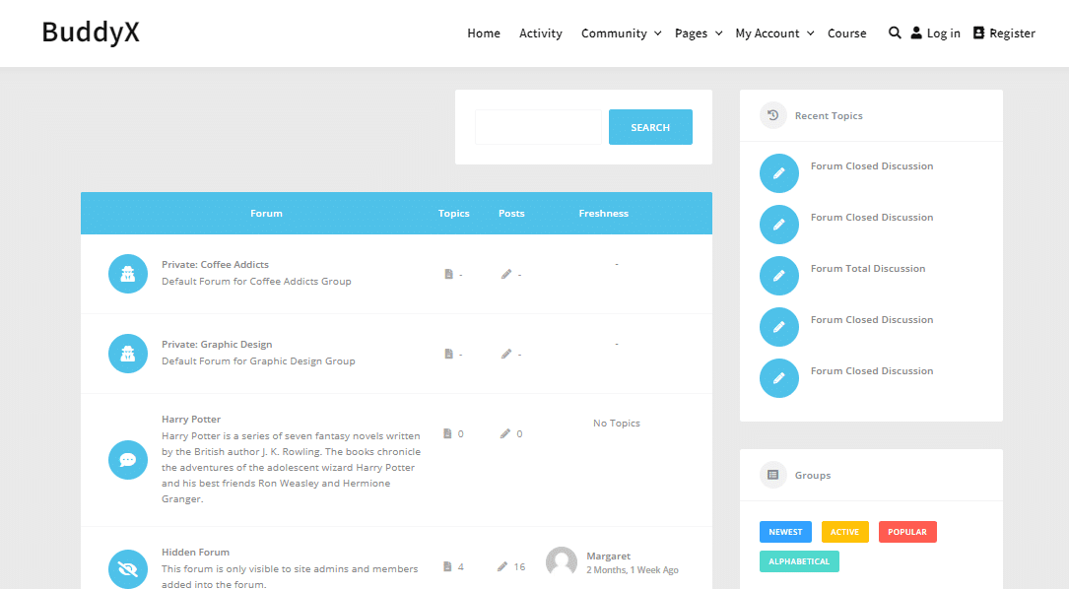
Task: Open the Pages menu item
Action: tap(691, 33)
